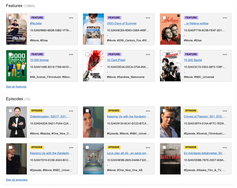
Task: Click '#Movie, #One_Nice_One_AB' tags text
Action: coord(125,170)
